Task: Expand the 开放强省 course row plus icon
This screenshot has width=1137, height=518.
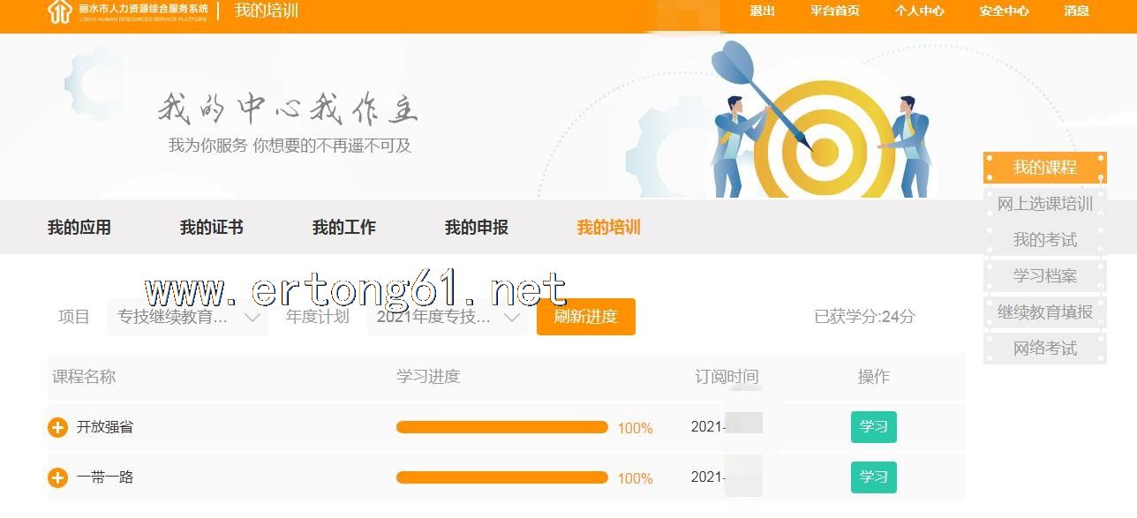Action: [x=57, y=427]
